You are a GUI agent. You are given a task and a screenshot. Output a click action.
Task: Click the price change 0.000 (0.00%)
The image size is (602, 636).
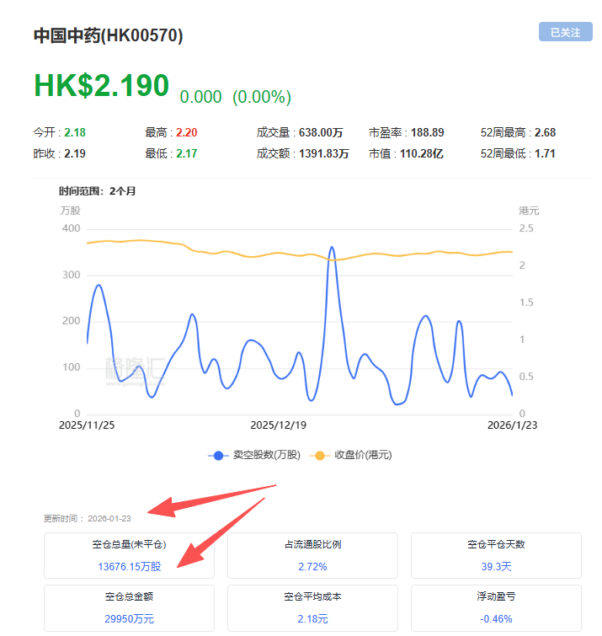[x=235, y=97]
